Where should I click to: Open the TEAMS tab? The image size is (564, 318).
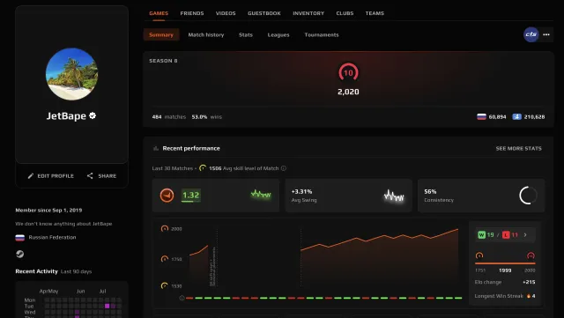tap(375, 13)
